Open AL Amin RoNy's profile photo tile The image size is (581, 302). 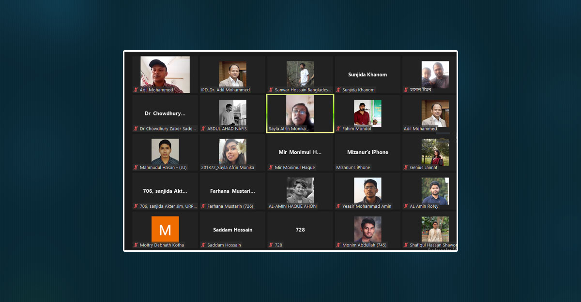pos(435,190)
